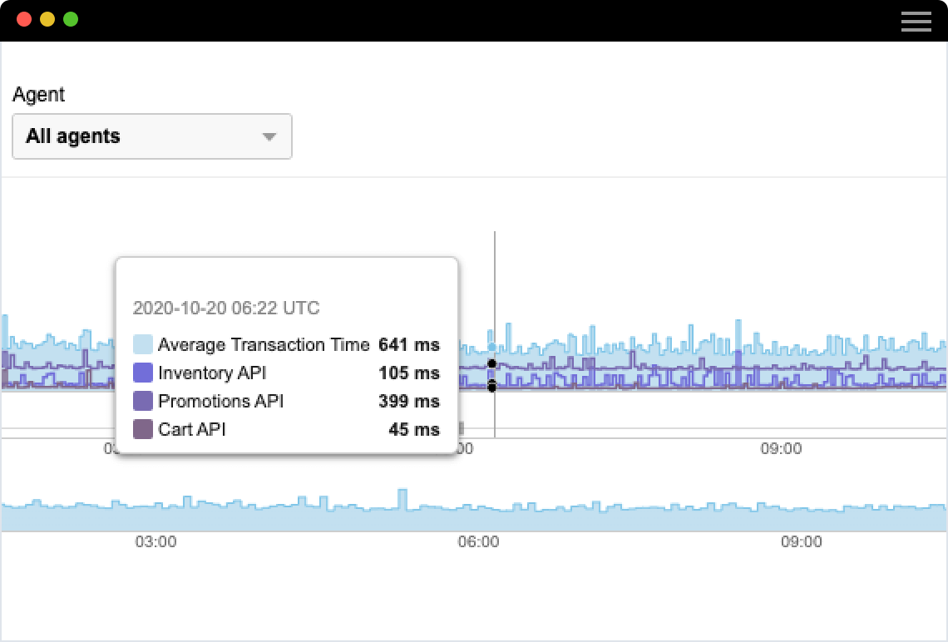Select the Promotions API label in tooltip
This screenshot has width=948, height=642.
[x=220, y=402]
